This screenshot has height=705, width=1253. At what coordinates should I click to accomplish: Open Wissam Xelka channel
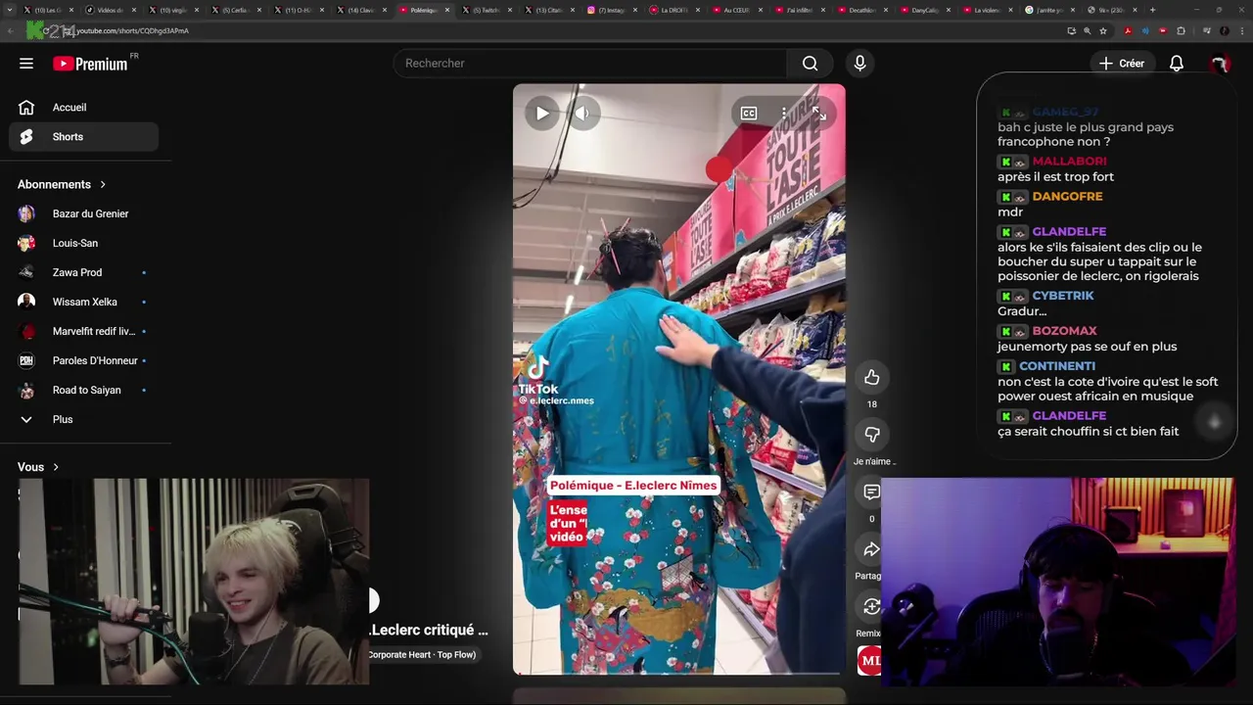[x=84, y=302]
